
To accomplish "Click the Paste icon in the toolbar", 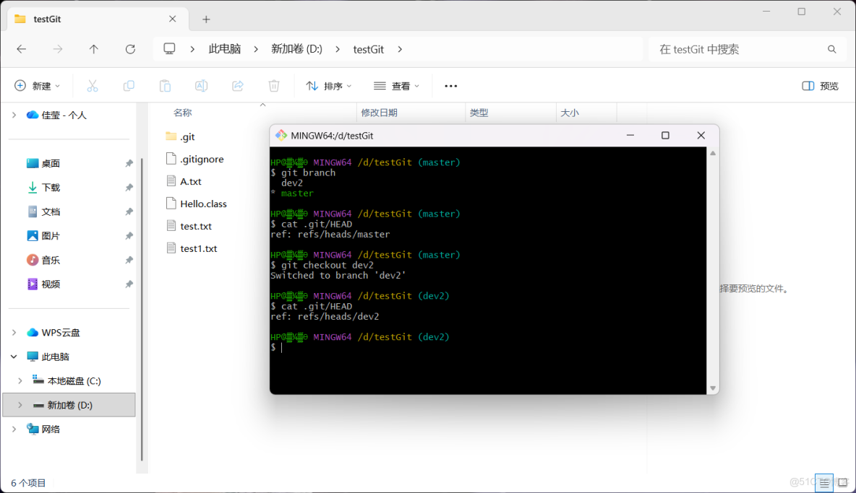I will [165, 85].
